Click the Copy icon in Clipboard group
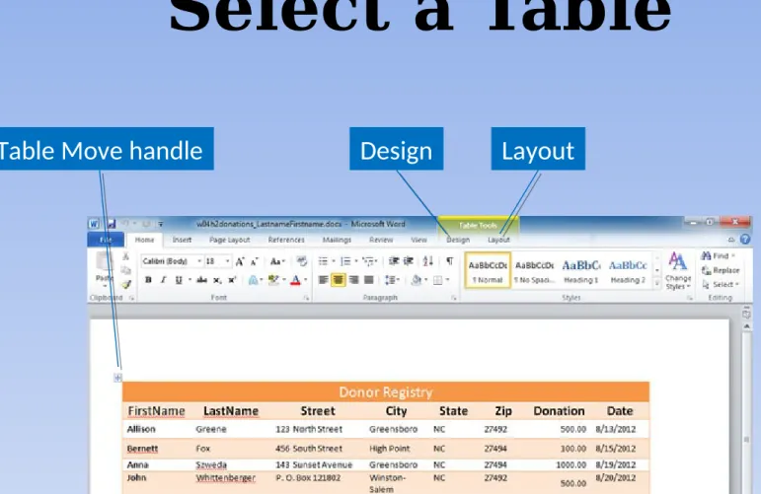761x494 pixels. tap(125, 270)
